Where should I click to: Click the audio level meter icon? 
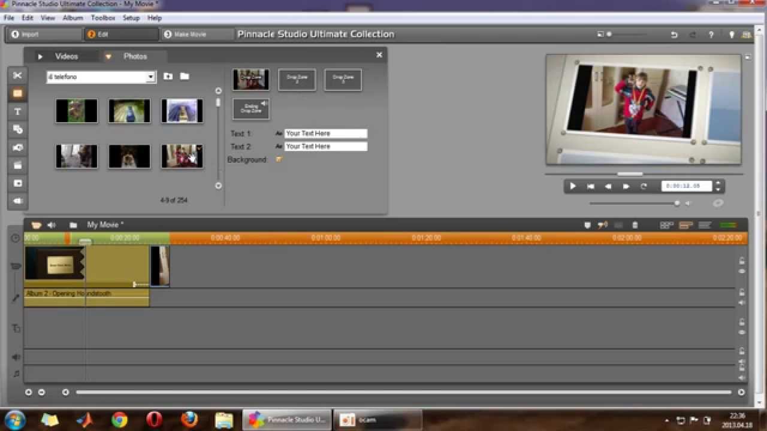(729, 225)
